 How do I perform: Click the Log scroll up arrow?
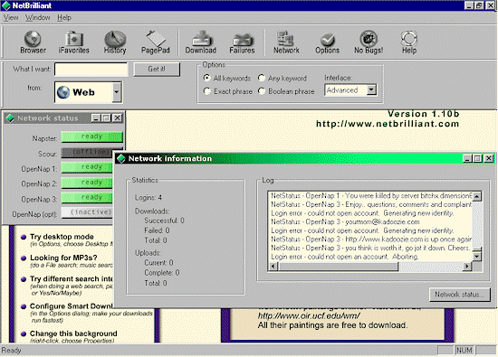476,196
